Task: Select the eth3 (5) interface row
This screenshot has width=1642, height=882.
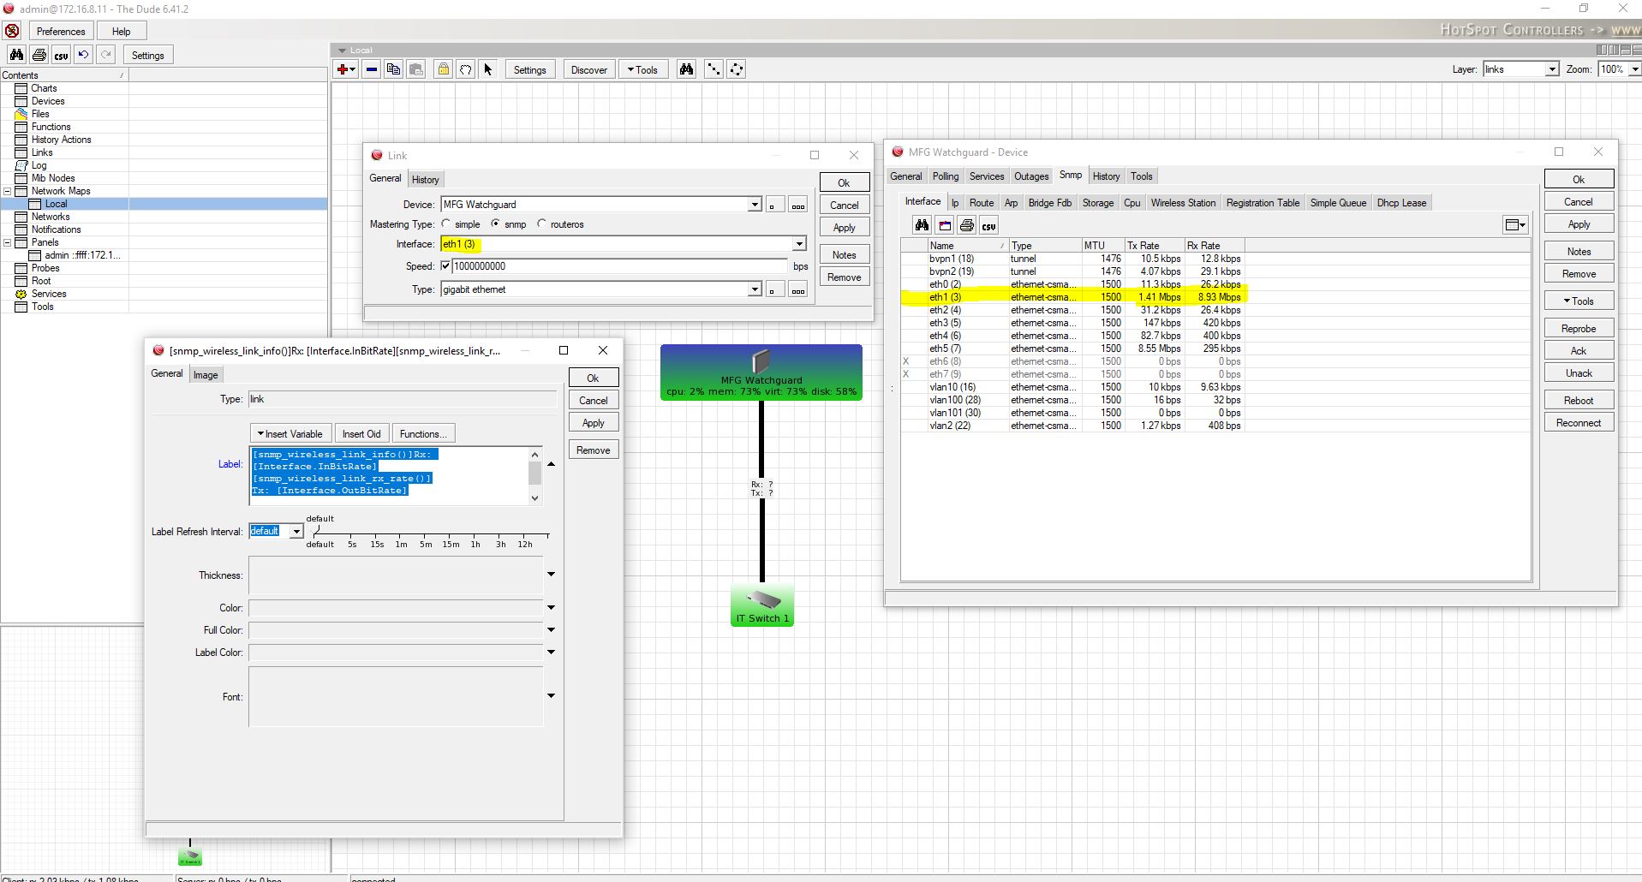Action: [945, 323]
